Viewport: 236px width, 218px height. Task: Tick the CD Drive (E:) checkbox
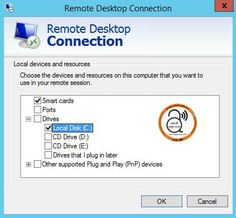coord(48,146)
